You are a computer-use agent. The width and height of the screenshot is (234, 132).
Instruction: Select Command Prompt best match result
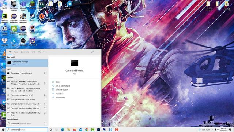pos(27,63)
